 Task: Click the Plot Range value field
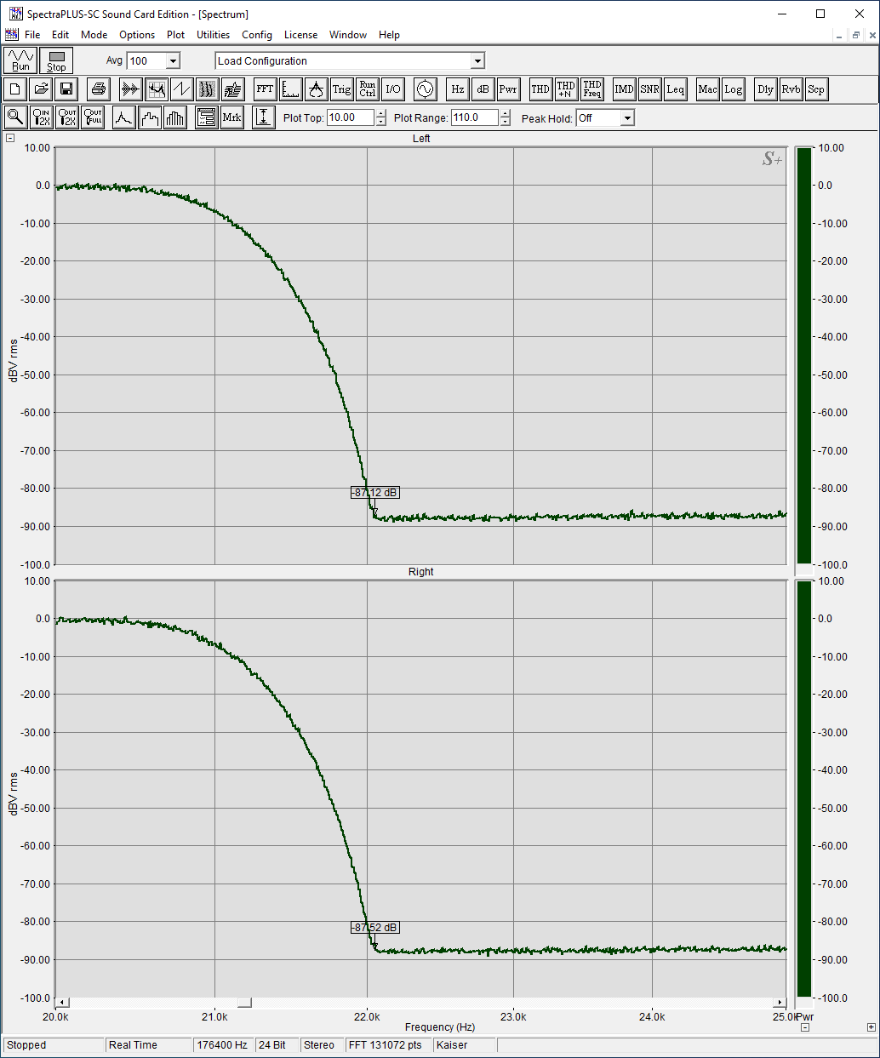click(474, 117)
